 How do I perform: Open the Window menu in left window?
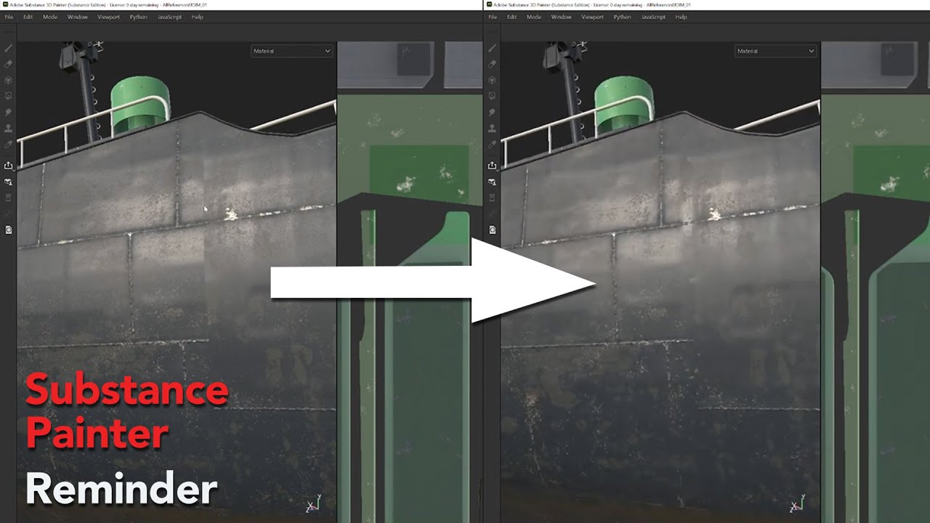point(77,17)
